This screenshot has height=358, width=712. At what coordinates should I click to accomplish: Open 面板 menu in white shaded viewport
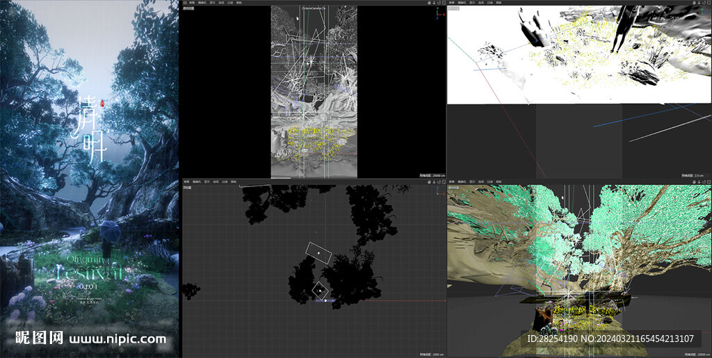click(499, 3)
